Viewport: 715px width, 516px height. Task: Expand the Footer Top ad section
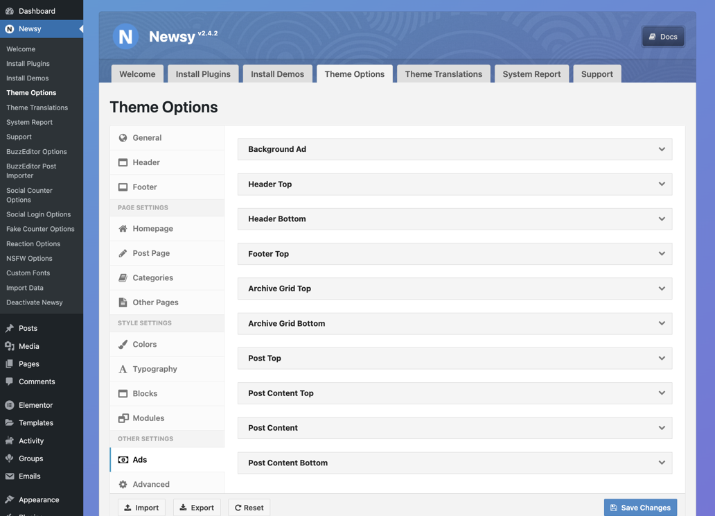coord(454,254)
